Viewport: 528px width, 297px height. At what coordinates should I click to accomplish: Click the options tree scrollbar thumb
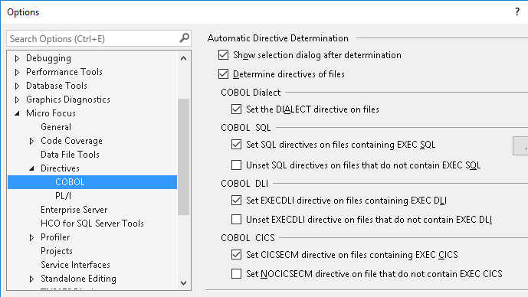click(x=183, y=156)
